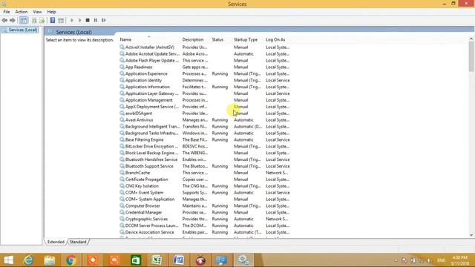Select the Application Management service

tap(205, 100)
